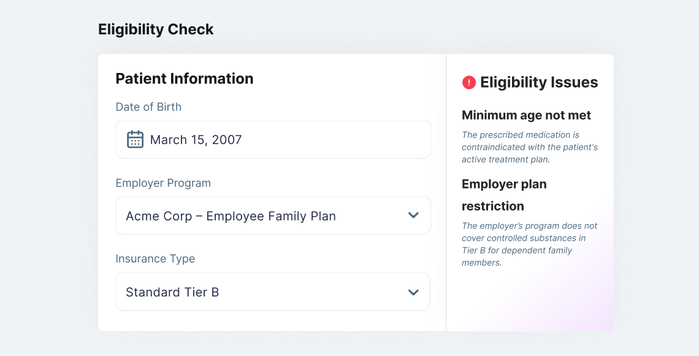Click the Date of Birth label
699x356 pixels.
pyautogui.click(x=148, y=106)
